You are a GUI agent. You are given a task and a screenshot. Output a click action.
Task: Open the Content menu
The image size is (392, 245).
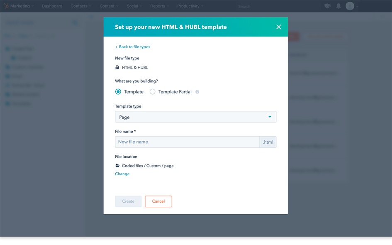pyautogui.click(x=109, y=6)
